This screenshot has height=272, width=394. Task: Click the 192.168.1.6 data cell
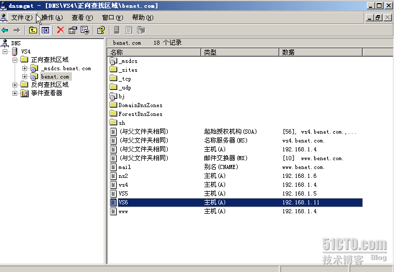[299, 176]
